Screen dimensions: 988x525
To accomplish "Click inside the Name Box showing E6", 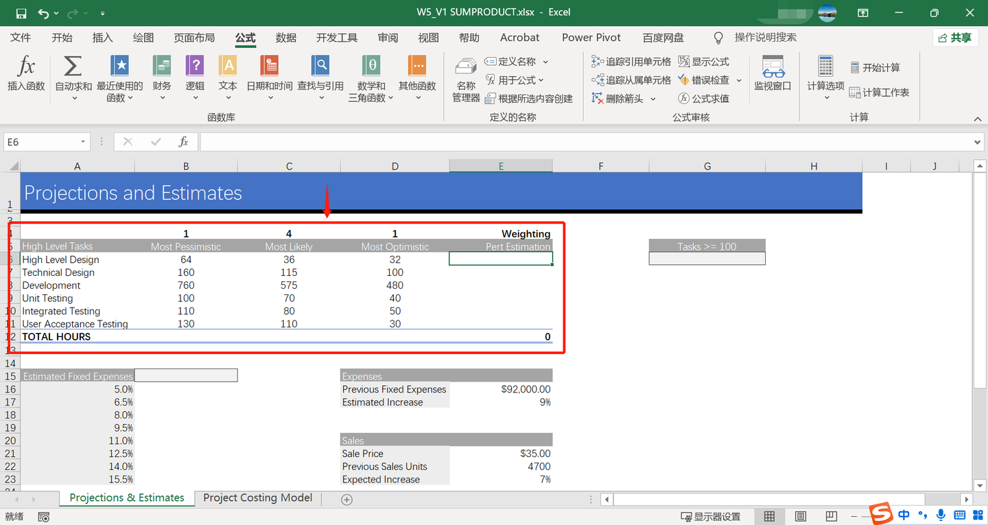I will [41, 141].
